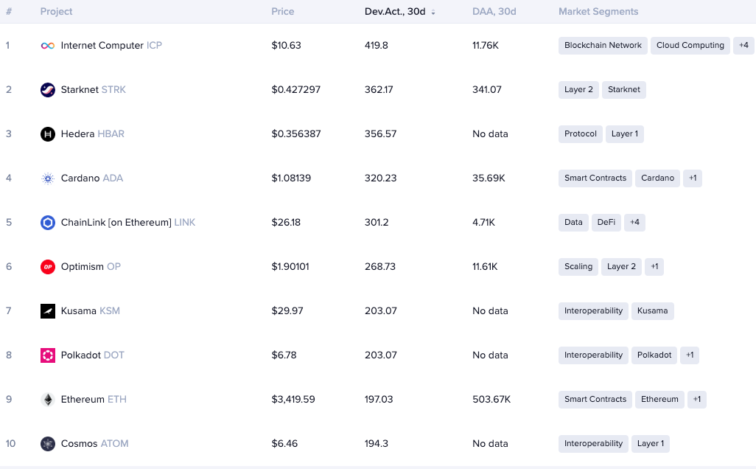This screenshot has width=756, height=469.
Task: Click the pink Polkadot logo icon
Action: 48,355
